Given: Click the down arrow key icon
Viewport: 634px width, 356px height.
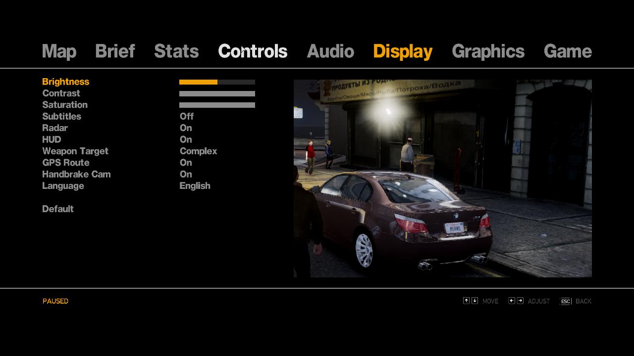Looking at the screenshot, I should tap(475, 301).
